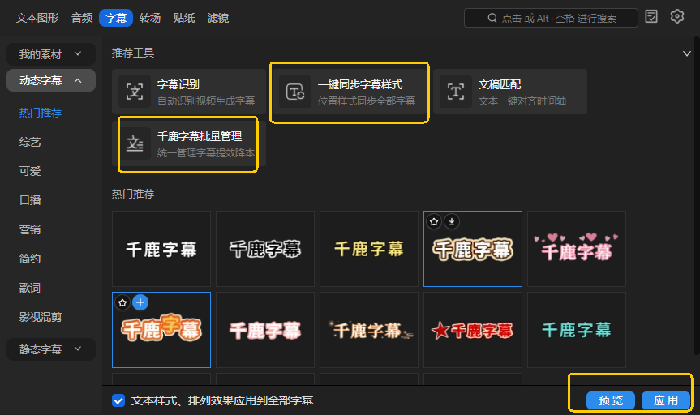This screenshot has width=700, height=415.
Task: Click the vertical scrollbar on the right
Action: pos(697,196)
